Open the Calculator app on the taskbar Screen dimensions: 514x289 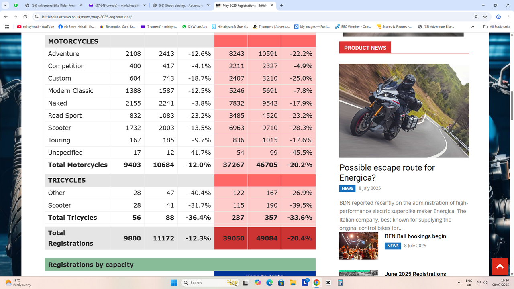tap(340, 283)
